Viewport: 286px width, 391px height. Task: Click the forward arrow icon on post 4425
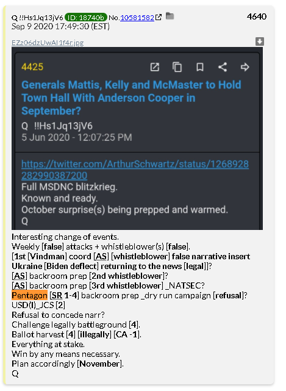(245, 67)
